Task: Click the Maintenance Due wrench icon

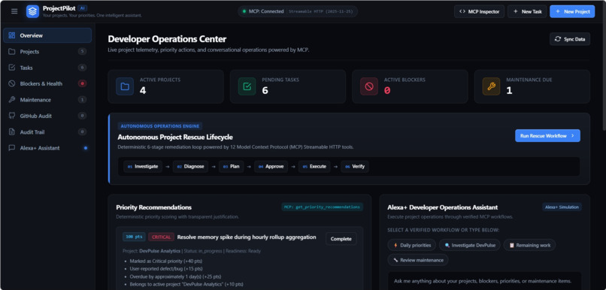Action: [491, 86]
